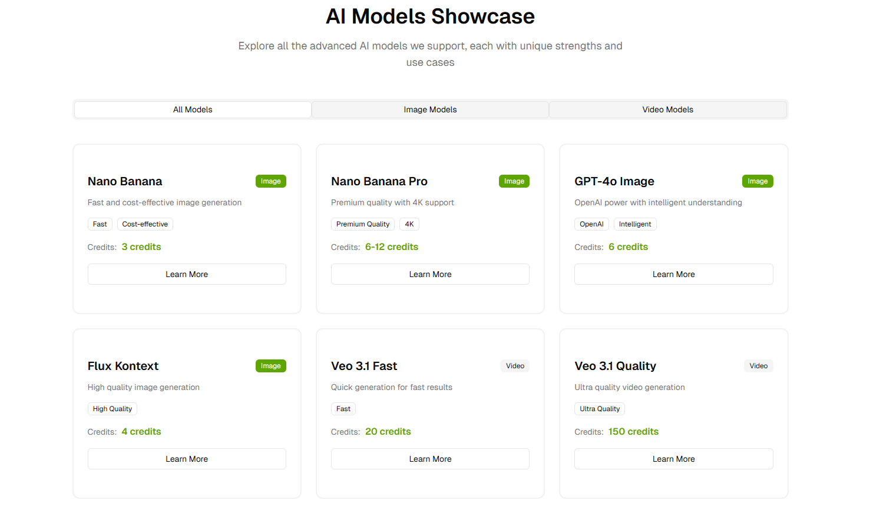
Task: Click the Premium Quality tag chip
Action: tap(363, 224)
